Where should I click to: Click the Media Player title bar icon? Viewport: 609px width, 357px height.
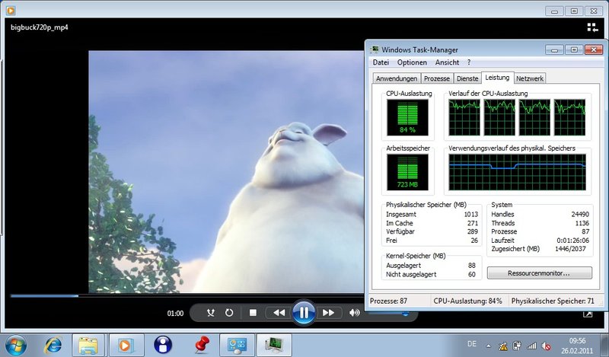point(11,11)
